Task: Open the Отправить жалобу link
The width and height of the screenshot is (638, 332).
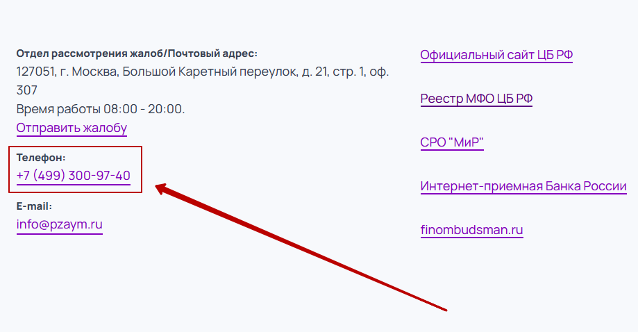Action: (72, 128)
